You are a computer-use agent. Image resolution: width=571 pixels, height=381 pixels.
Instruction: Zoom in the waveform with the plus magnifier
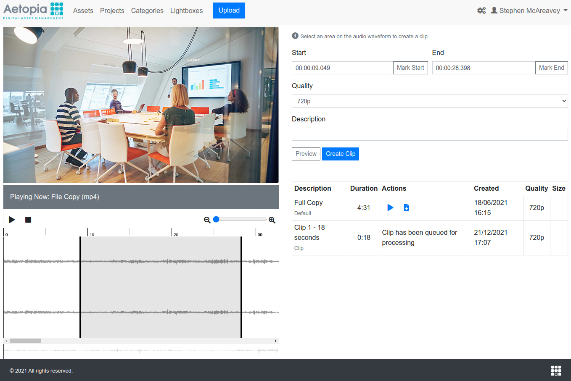click(272, 220)
